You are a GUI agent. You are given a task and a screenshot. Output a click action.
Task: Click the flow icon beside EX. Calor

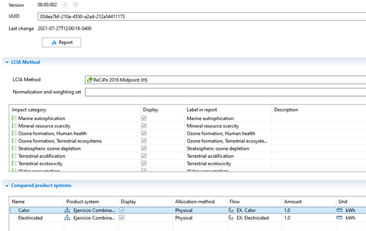(x=231, y=211)
